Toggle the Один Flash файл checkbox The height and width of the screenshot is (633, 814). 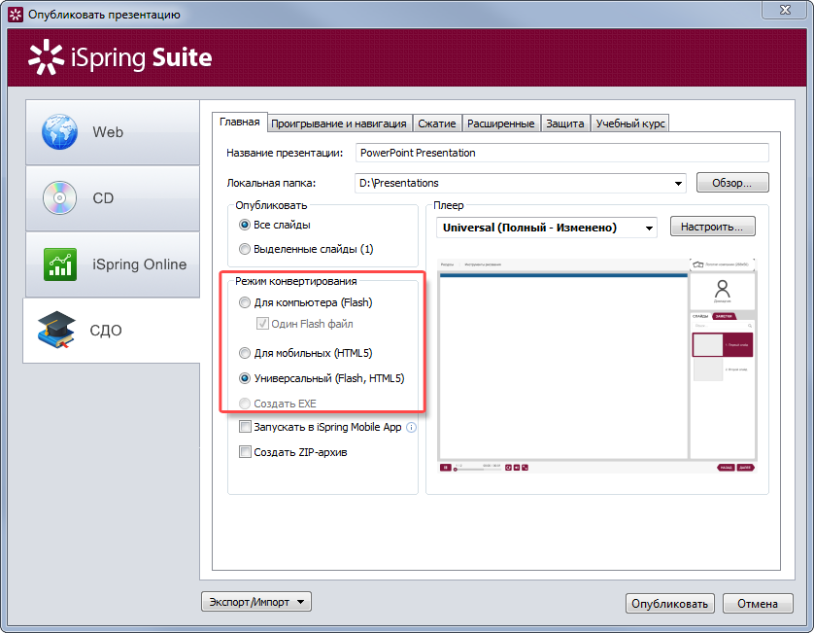(262, 324)
